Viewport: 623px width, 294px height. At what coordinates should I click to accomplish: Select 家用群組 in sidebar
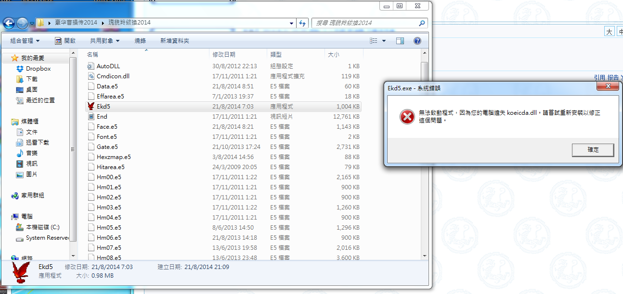(x=32, y=196)
